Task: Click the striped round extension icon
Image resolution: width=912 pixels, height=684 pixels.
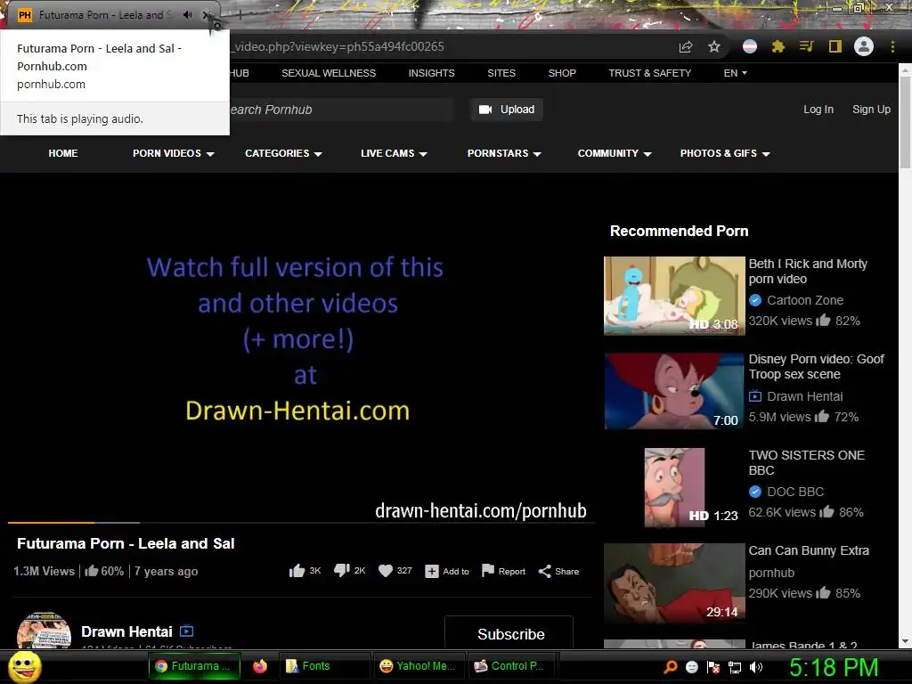Action: (x=750, y=46)
